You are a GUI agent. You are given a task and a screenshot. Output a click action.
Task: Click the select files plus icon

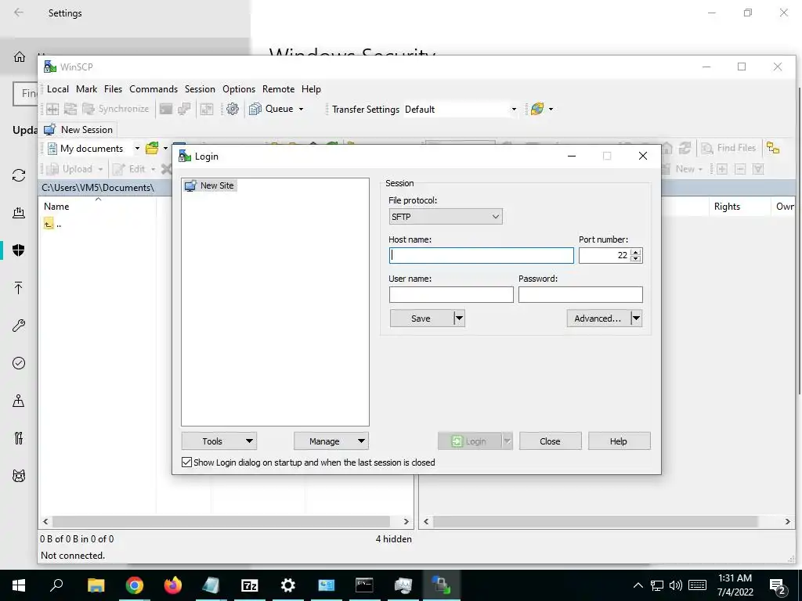tap(721, 169)
